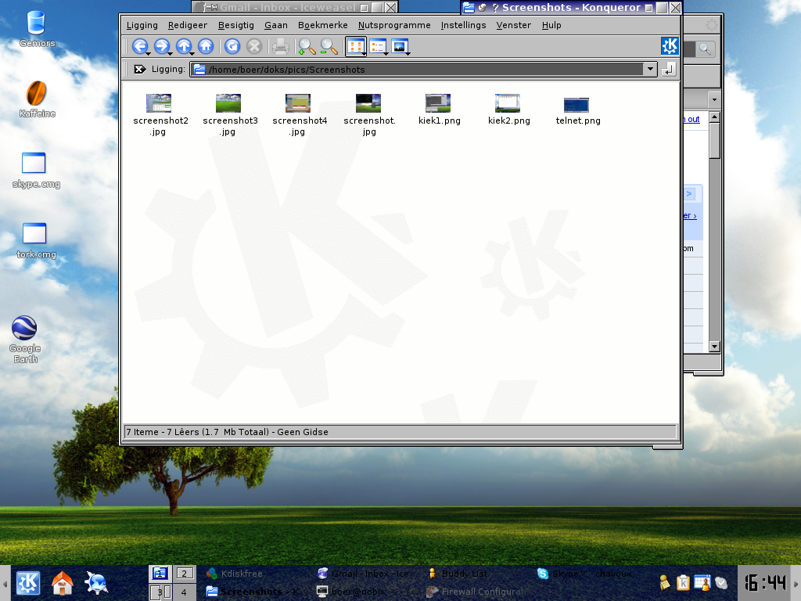Click the Buddy List taskbar entry
The height and width of the screenshot is (601, 801).
click(463, 574)
